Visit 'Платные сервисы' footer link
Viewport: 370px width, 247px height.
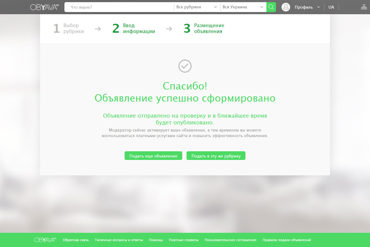coord(183,240)
